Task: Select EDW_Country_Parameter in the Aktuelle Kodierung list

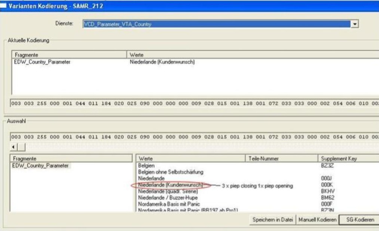Action: tap(40, 62)
